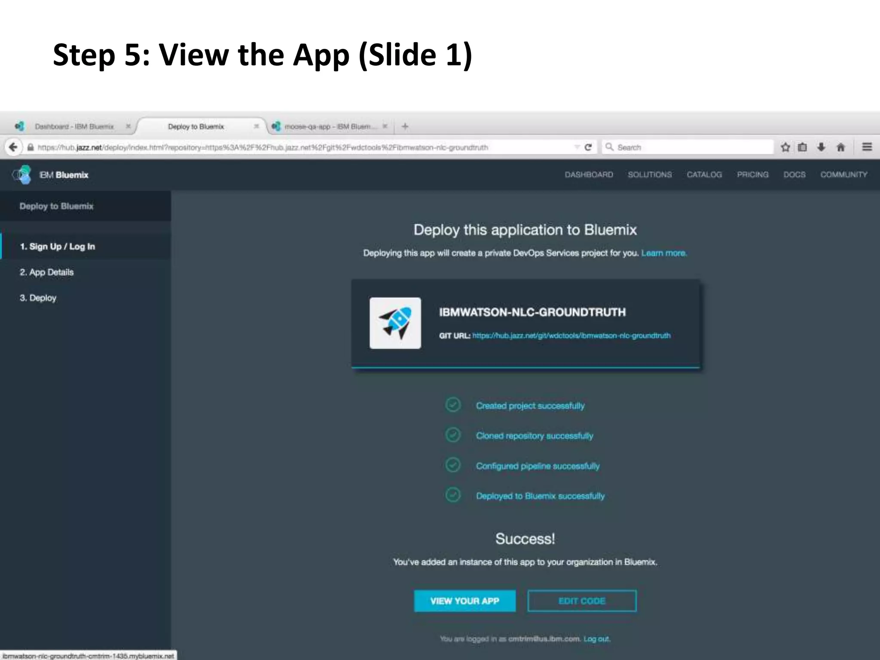The image size is (880, 660).
Task: Close the moose-qa-app tab
Action: tap(385, 126)
